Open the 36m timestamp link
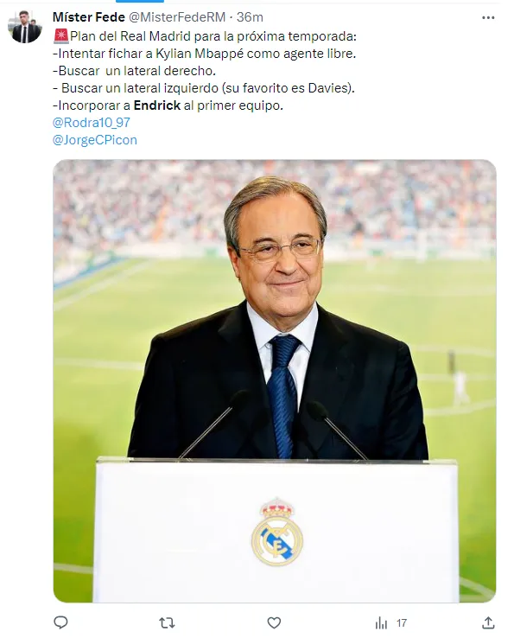The height and width of the screenshot is (638, 514). 250,17
